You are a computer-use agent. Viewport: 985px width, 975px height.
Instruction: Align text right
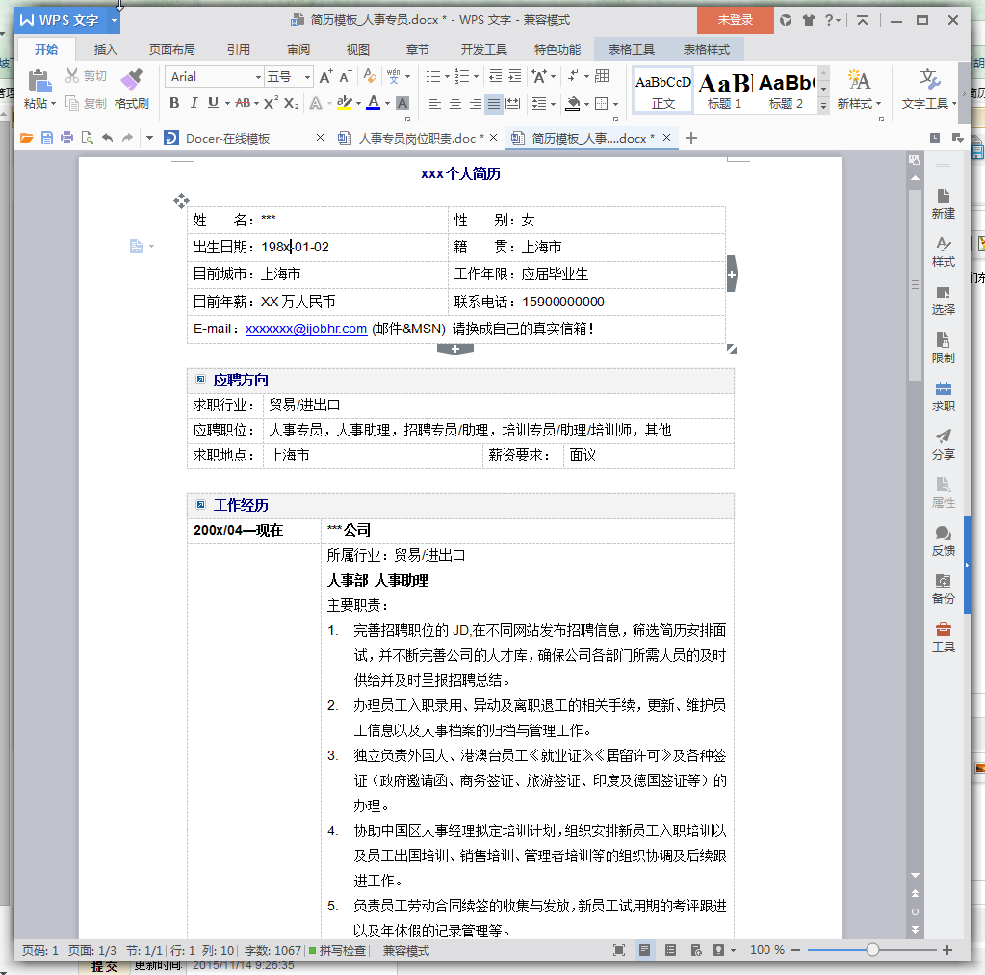point(475,104)
